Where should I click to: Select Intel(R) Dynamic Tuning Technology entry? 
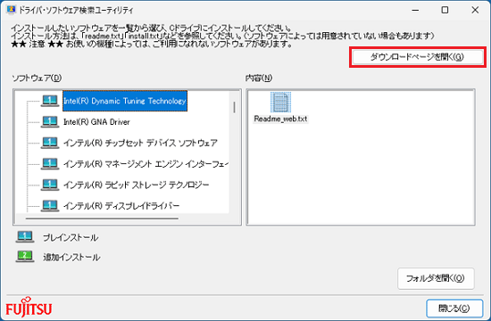click(x=125, y=101)
